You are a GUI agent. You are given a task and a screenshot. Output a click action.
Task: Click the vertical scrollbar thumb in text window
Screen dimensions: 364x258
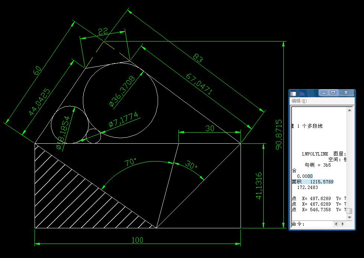click(x=349, y=211)
